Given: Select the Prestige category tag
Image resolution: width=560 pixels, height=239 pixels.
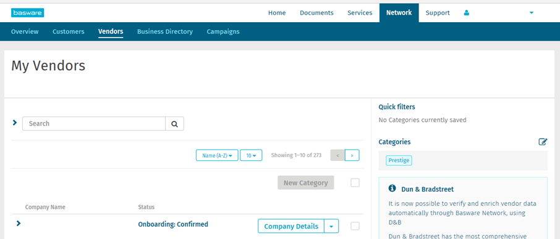Looking at the screenshot, I should [x=399, y=160].
